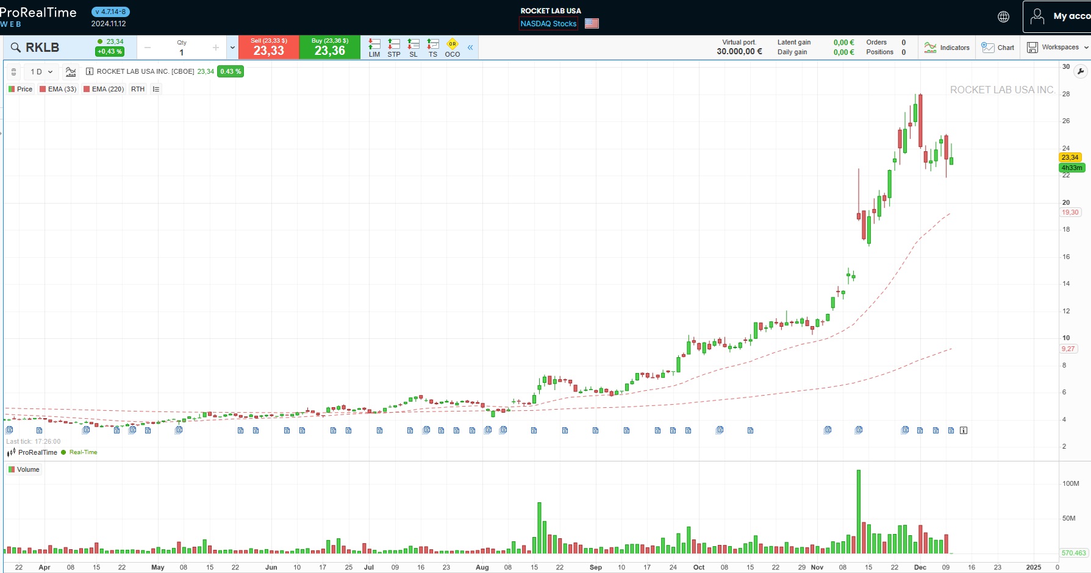Open chart settings via wrench icon

(x=1081, y=71)
